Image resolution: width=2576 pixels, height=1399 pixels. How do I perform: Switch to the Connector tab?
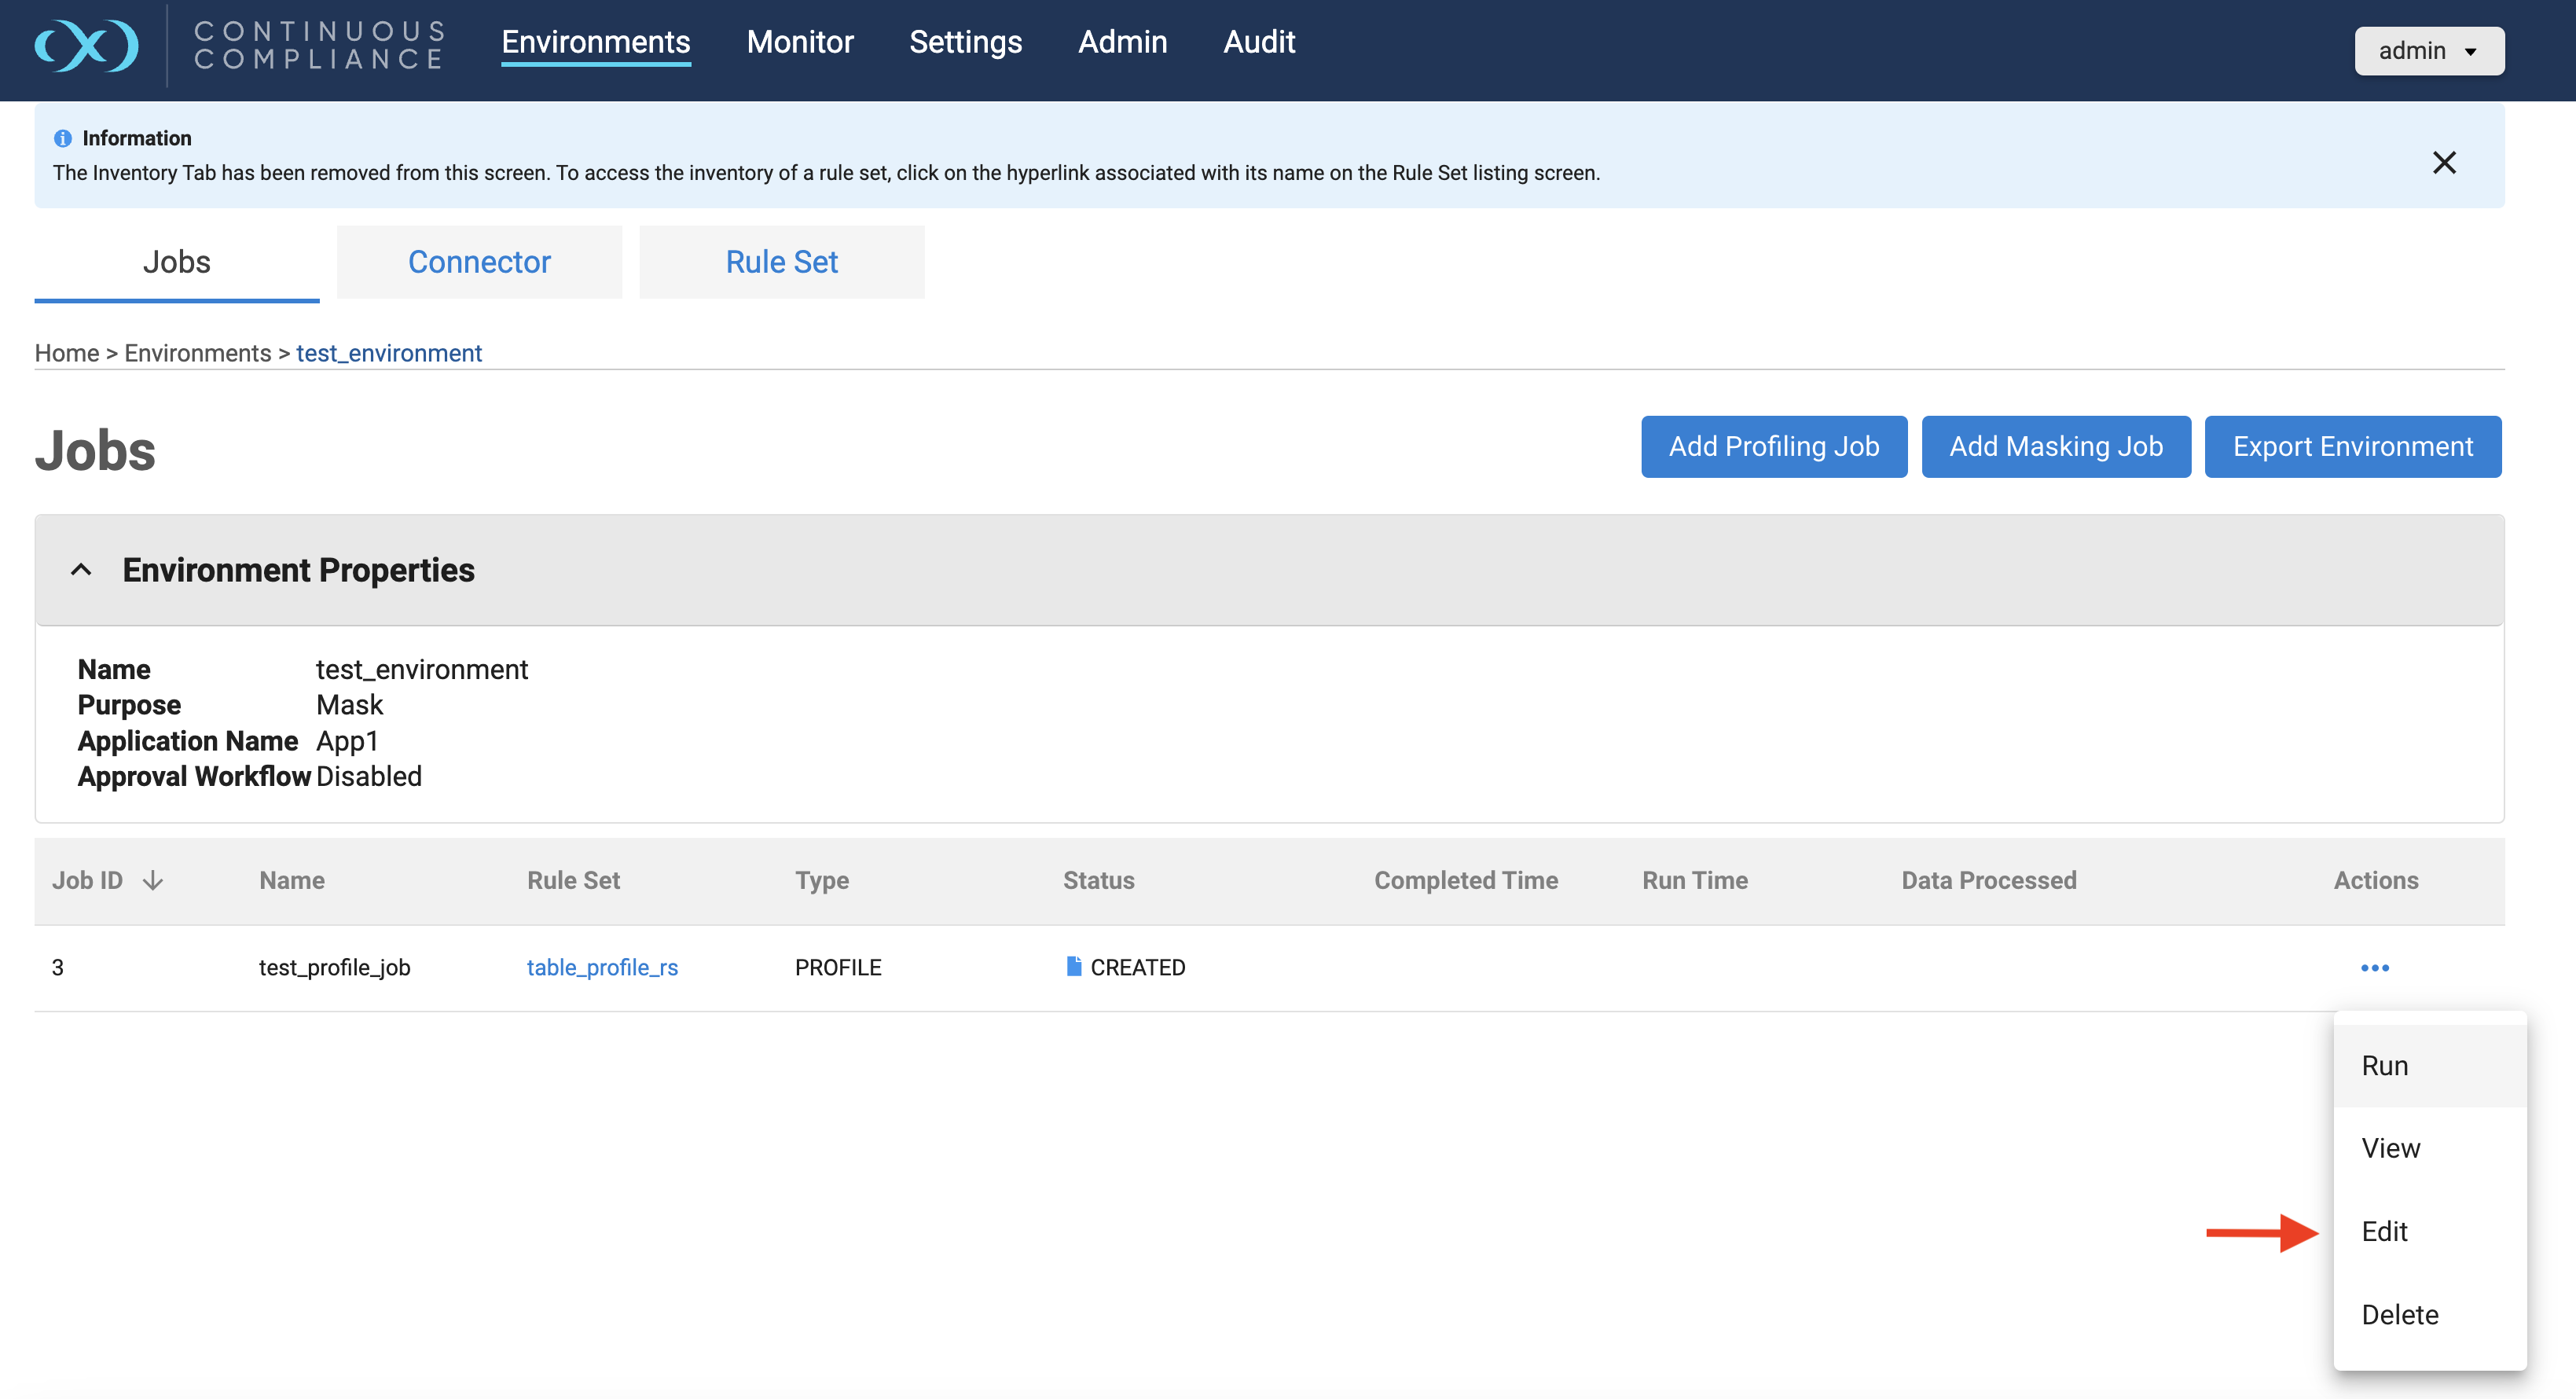(x=479, y=261)
